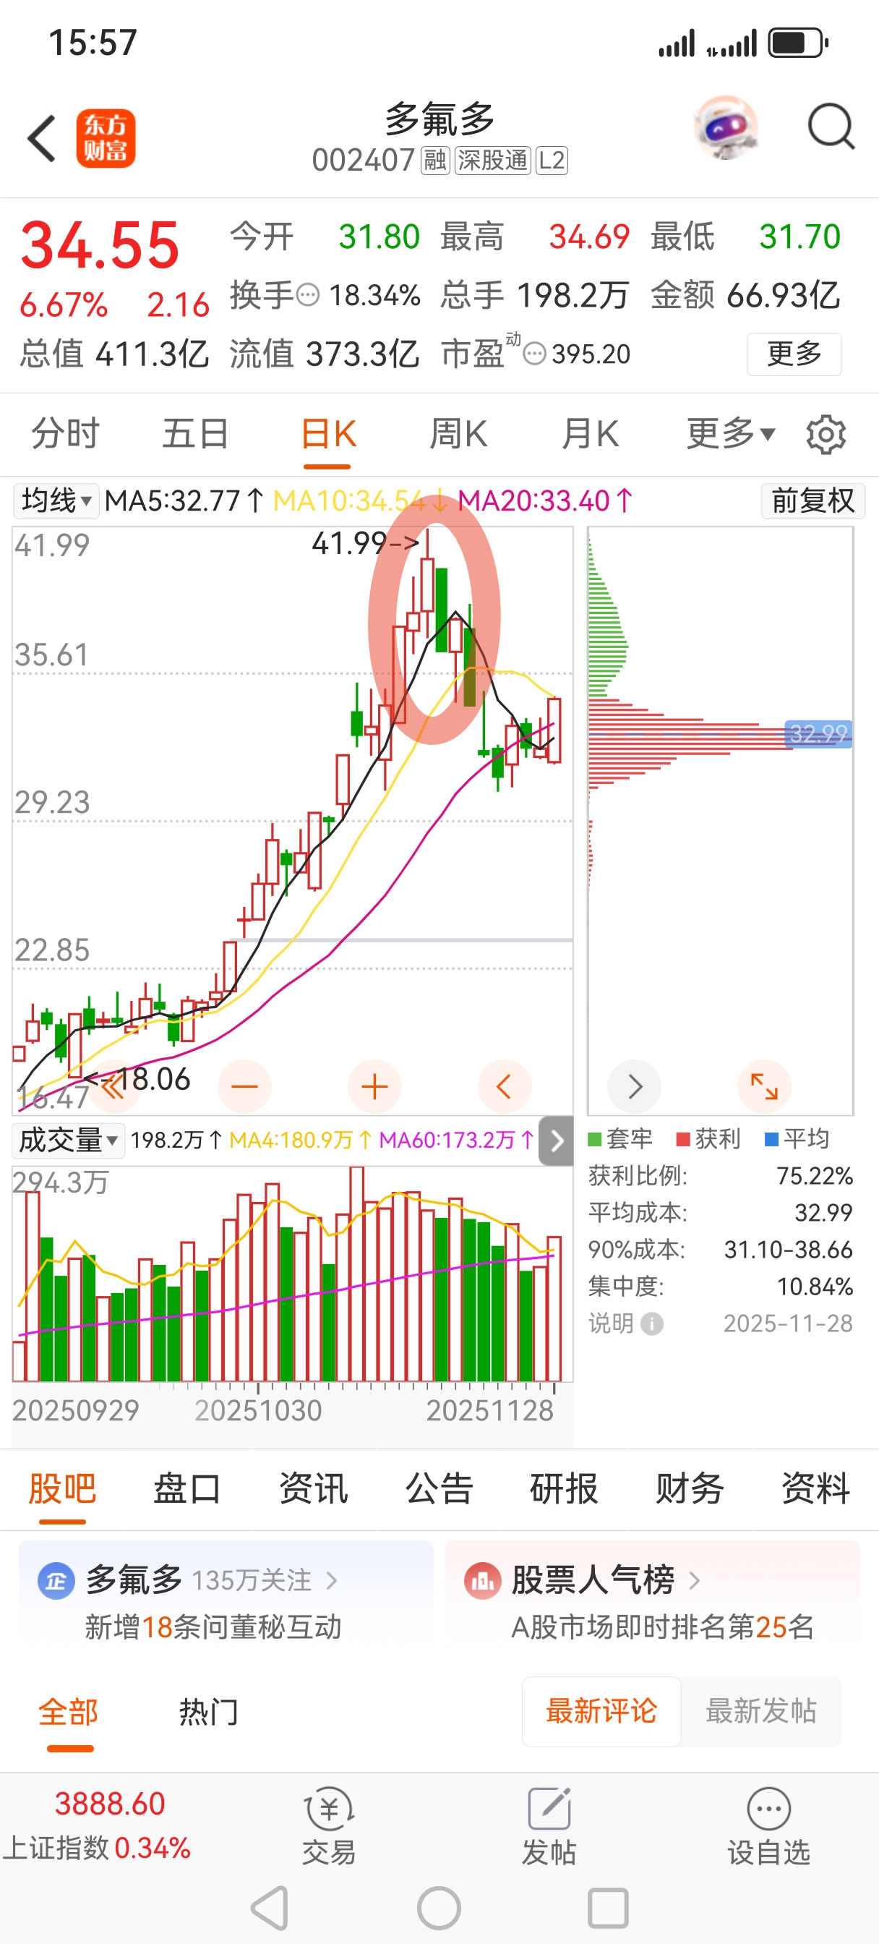Tap MA20:33.40 indicator label

(x=545, y=500)
